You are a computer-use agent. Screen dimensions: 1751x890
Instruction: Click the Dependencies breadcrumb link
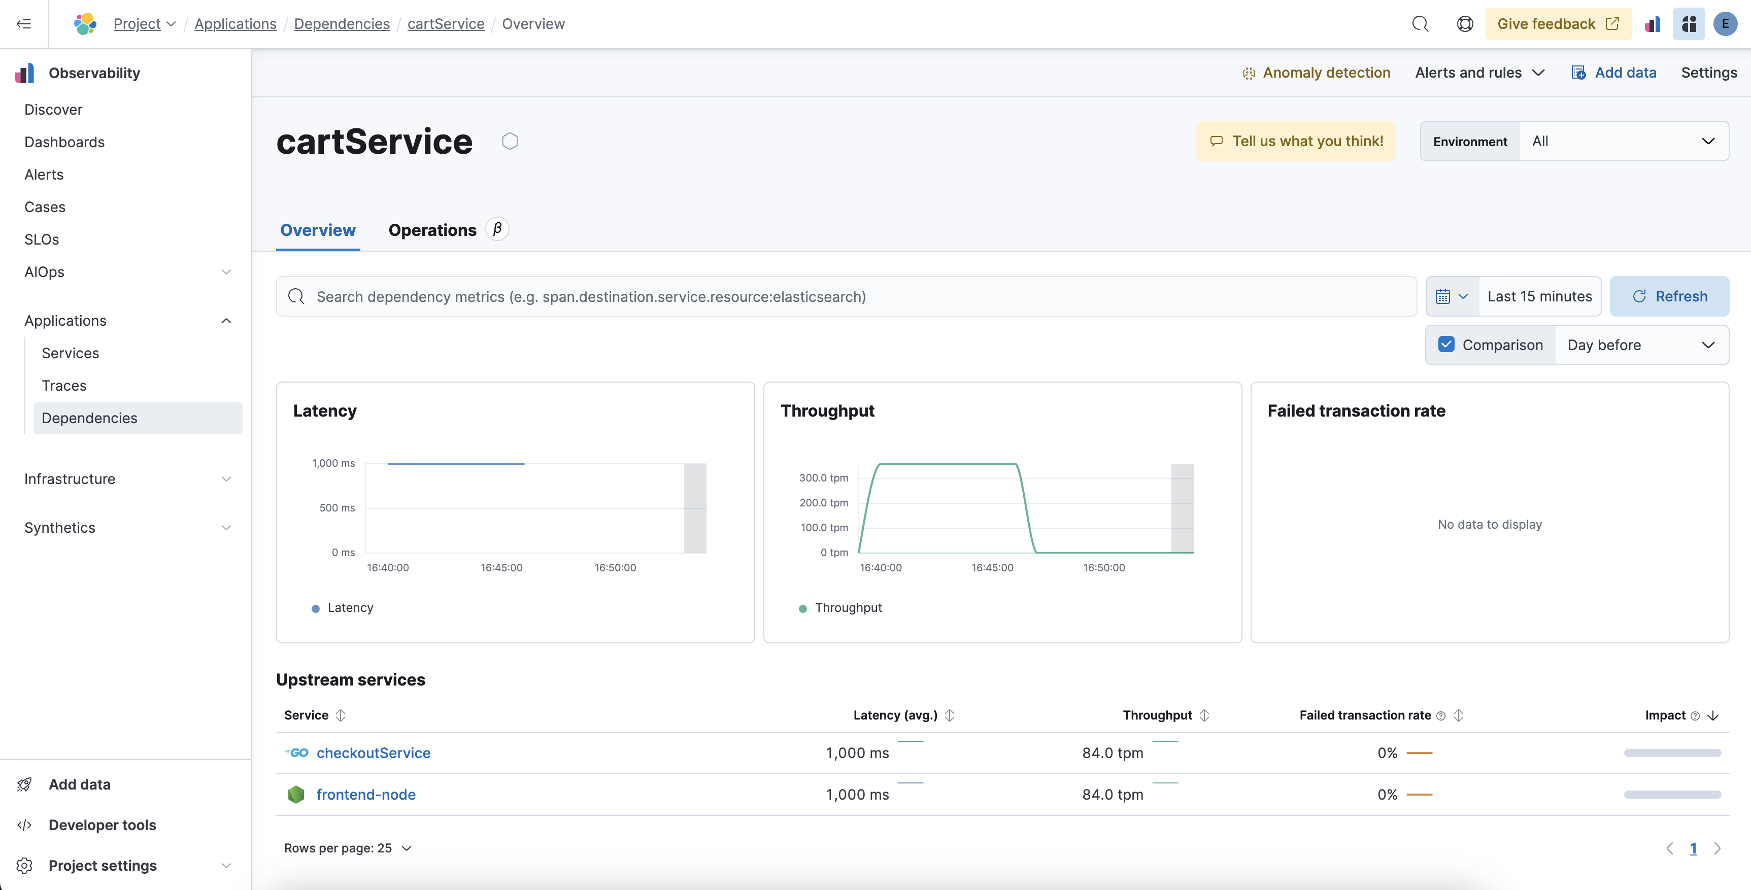(x=342, y=24)
